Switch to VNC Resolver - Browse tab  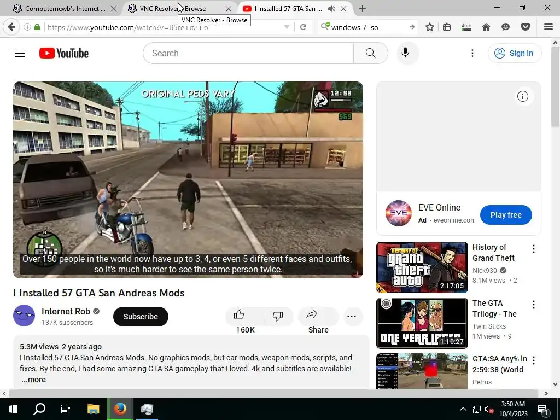click(x=173, y=9)
